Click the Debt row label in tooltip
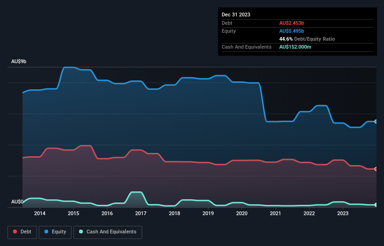 point(227,23)
